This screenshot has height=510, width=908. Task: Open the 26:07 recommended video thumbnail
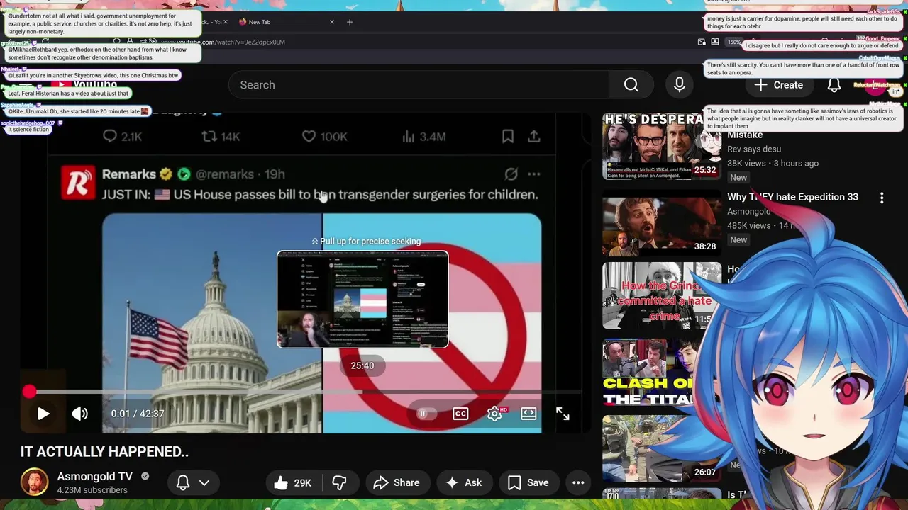[x=661, y=449]
